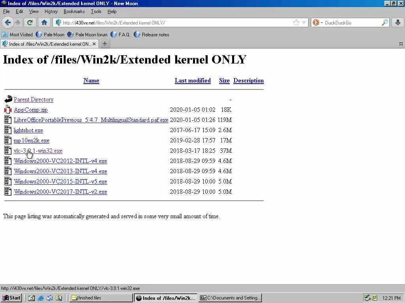Click the file icon beside LibreOfficePortablePrevious

[x=8, y=120]
